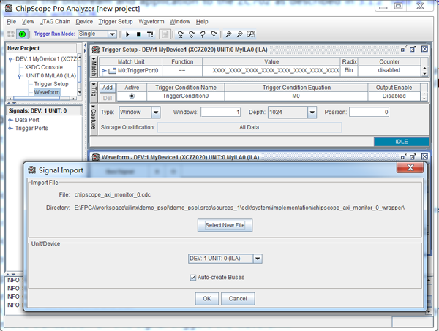Collapse the DEV:1 MyDevice1 tree node
Viewport: 439px width, 331px height.
point(10,59)
